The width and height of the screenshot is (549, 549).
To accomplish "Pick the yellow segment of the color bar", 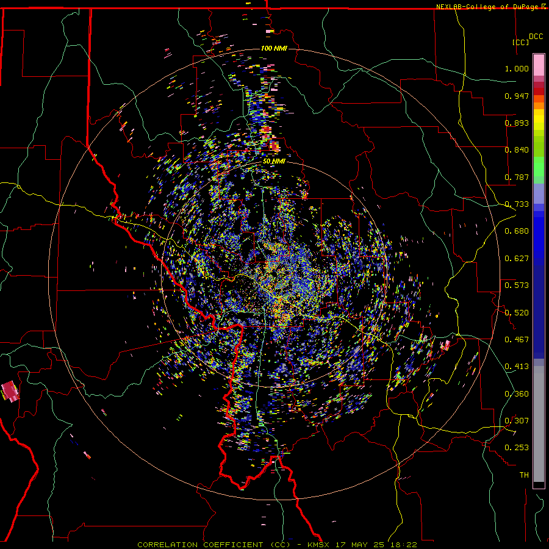I will tap(539, 123).
